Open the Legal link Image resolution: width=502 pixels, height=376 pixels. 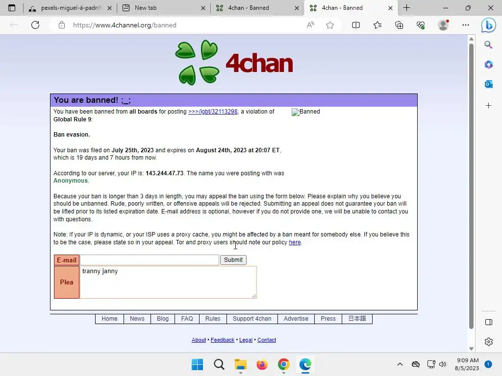click(x=246, y=340)
